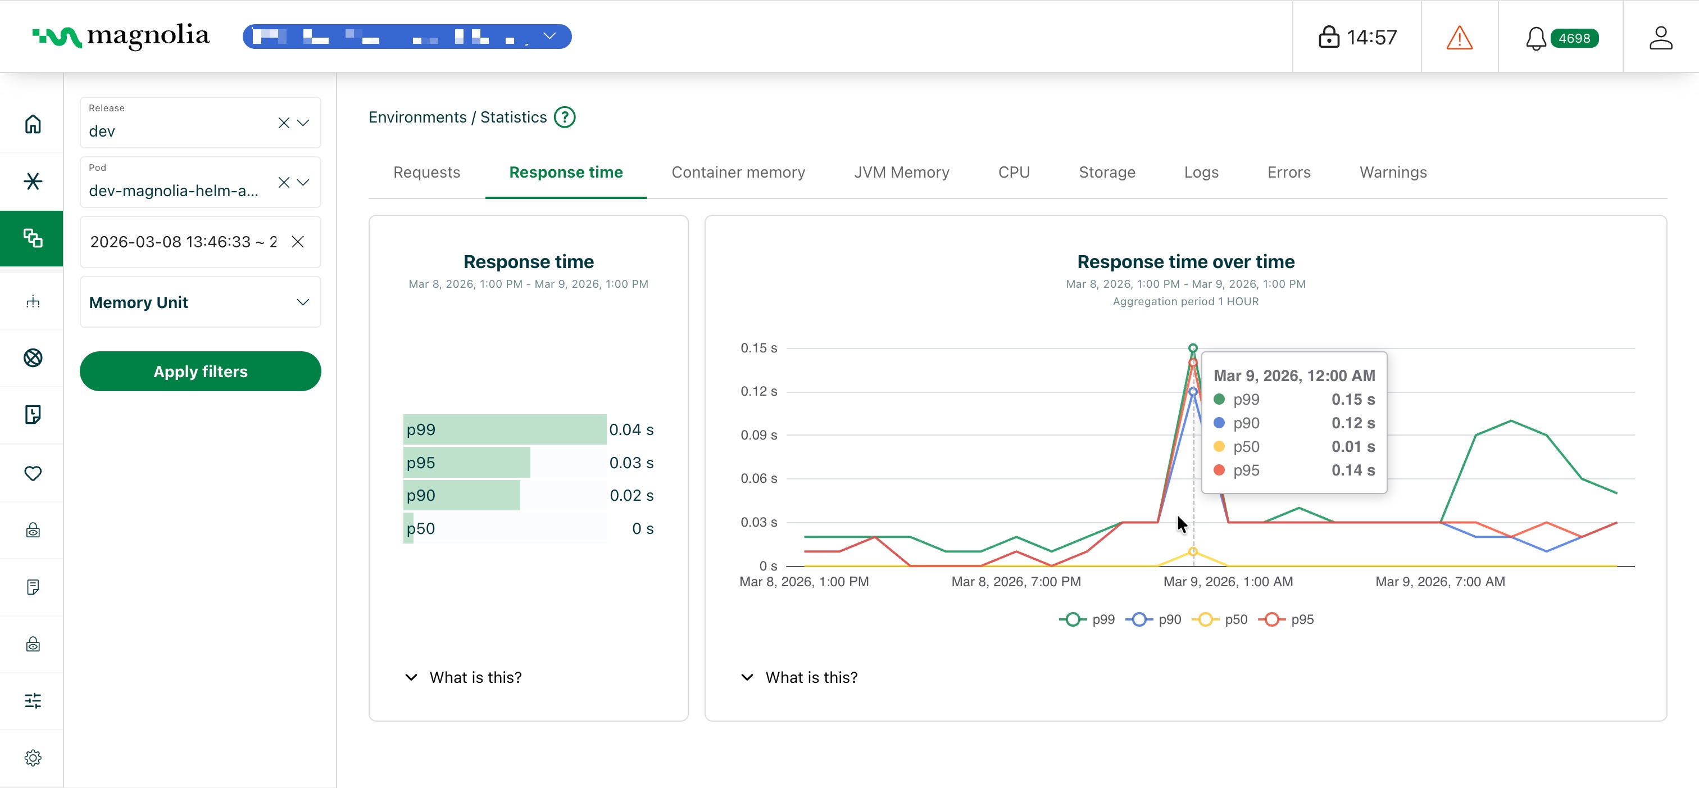
Task: Click the p99 peak data point at 0.15 s
Action: pos(1193,348)
